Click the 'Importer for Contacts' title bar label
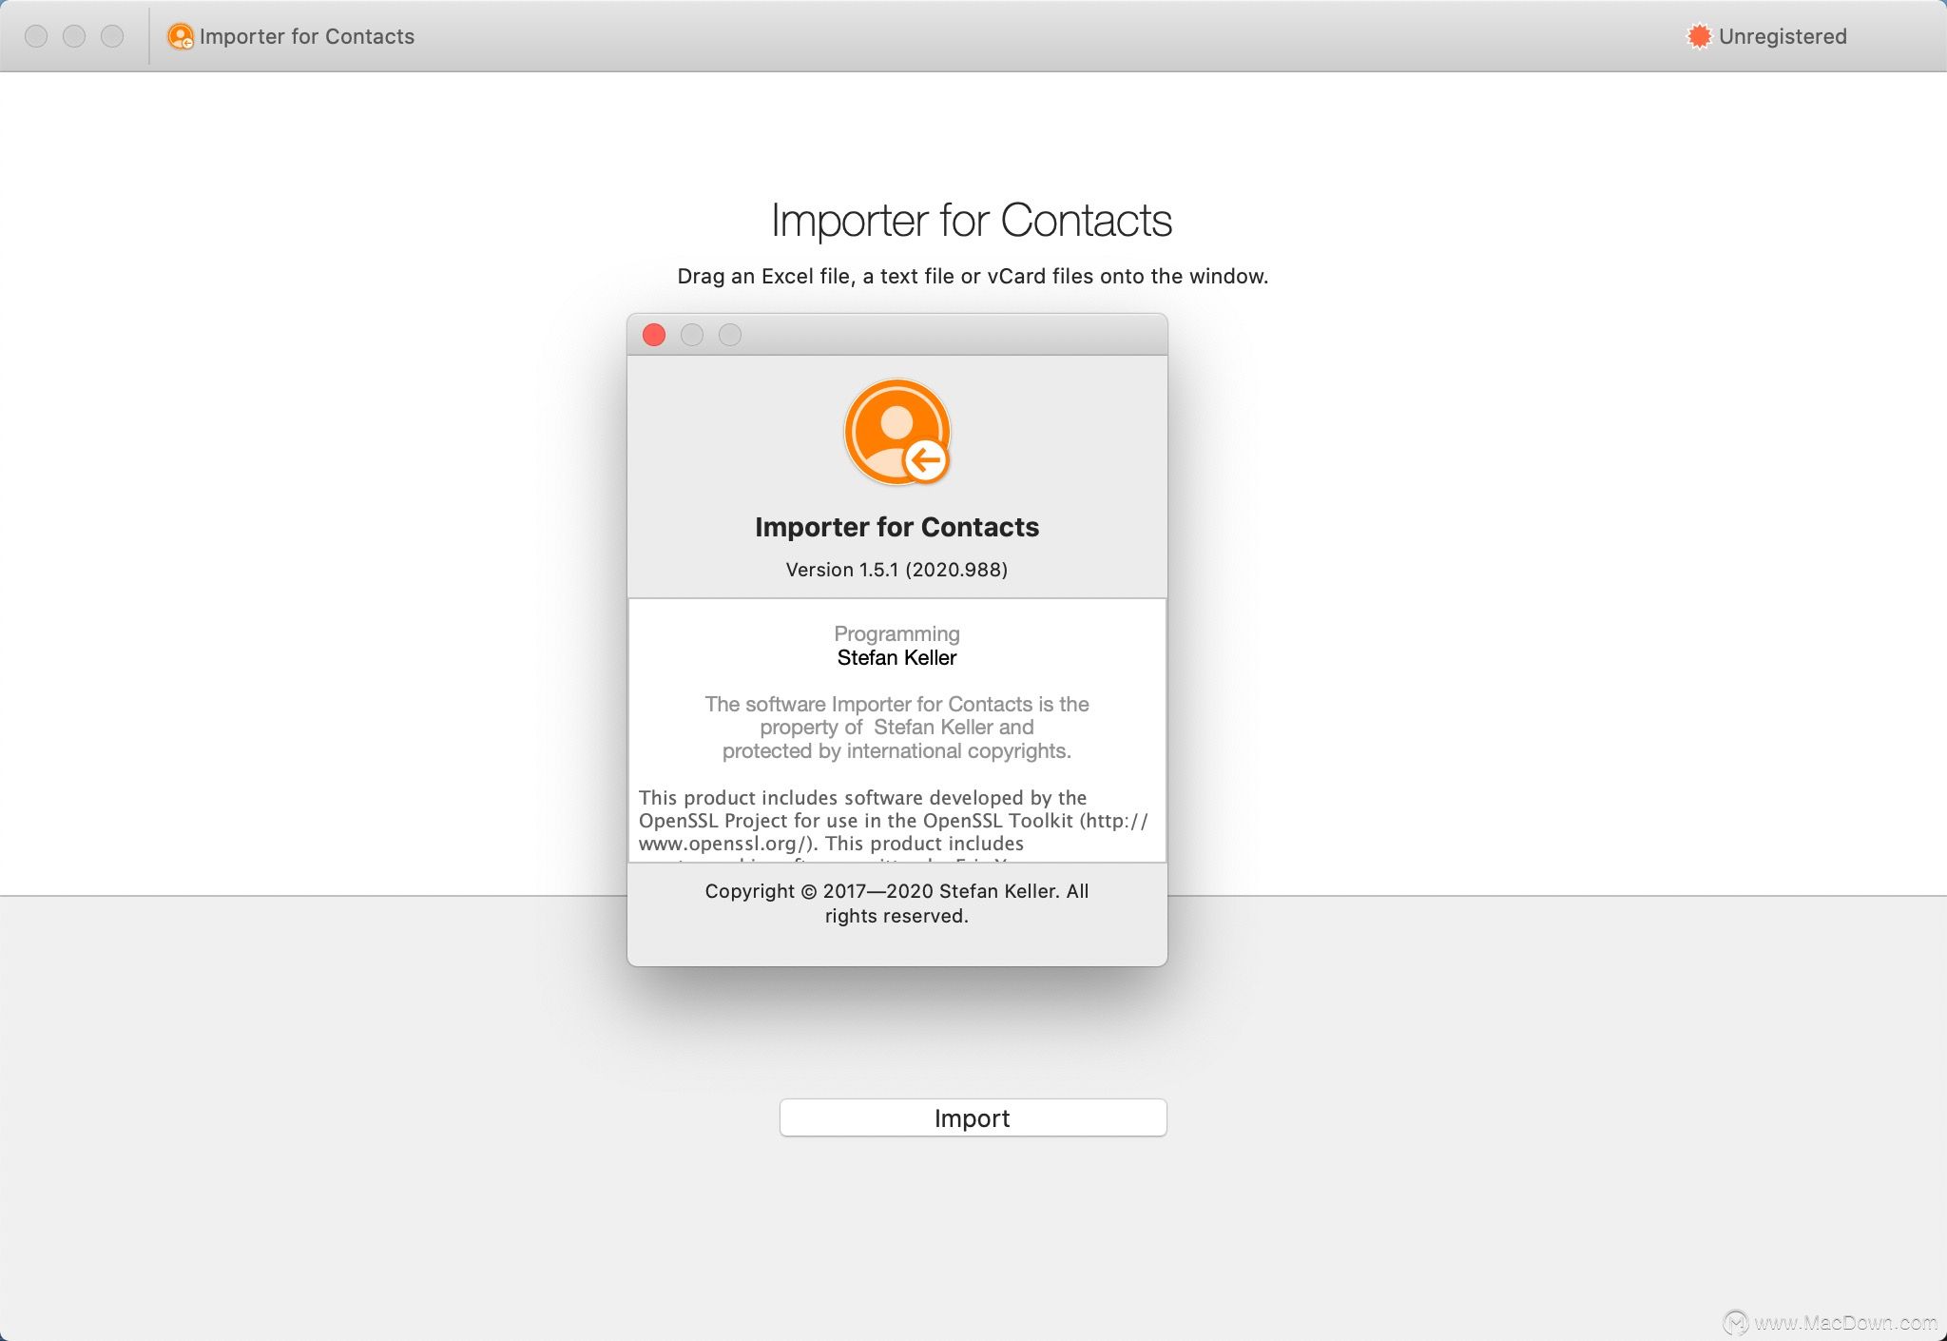Image resolution: width=1947 pixels, height=1341 pixels. [307, 36]
